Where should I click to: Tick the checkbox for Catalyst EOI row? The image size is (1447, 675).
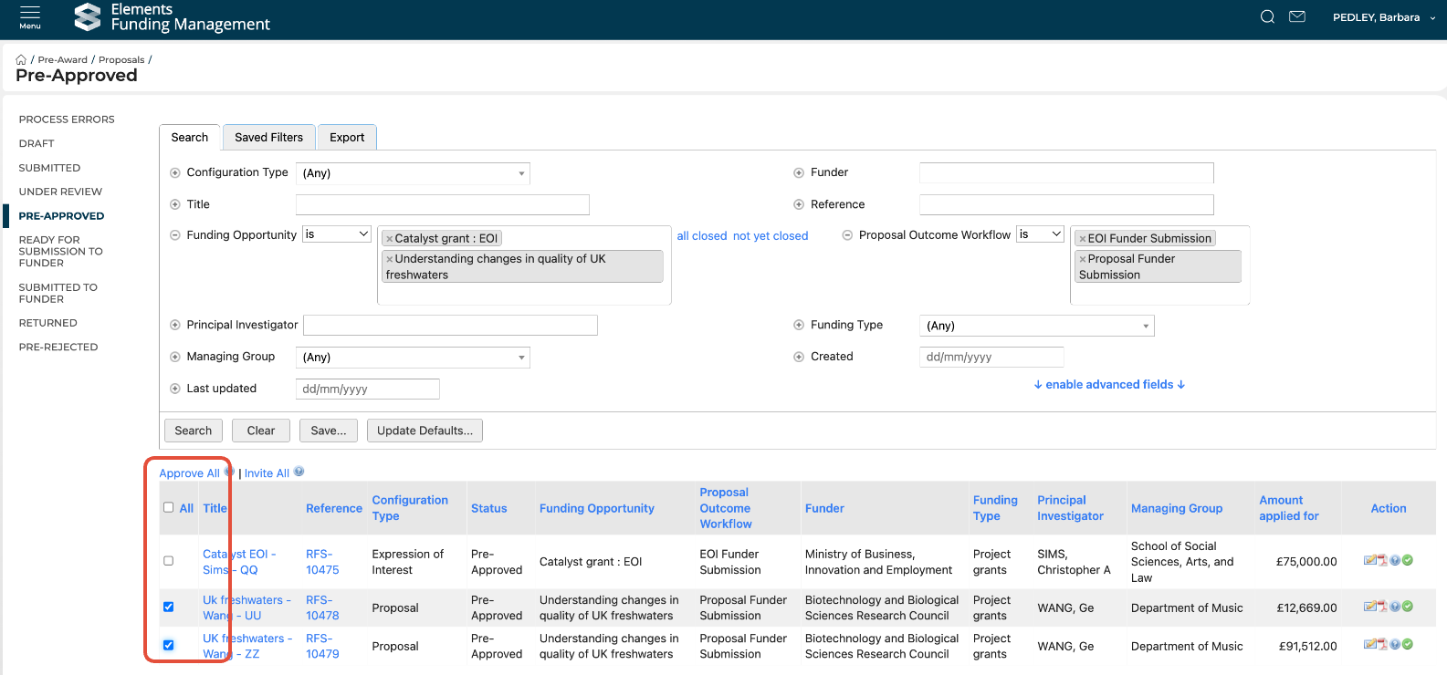pyautogui.click(x=168, y=561)
